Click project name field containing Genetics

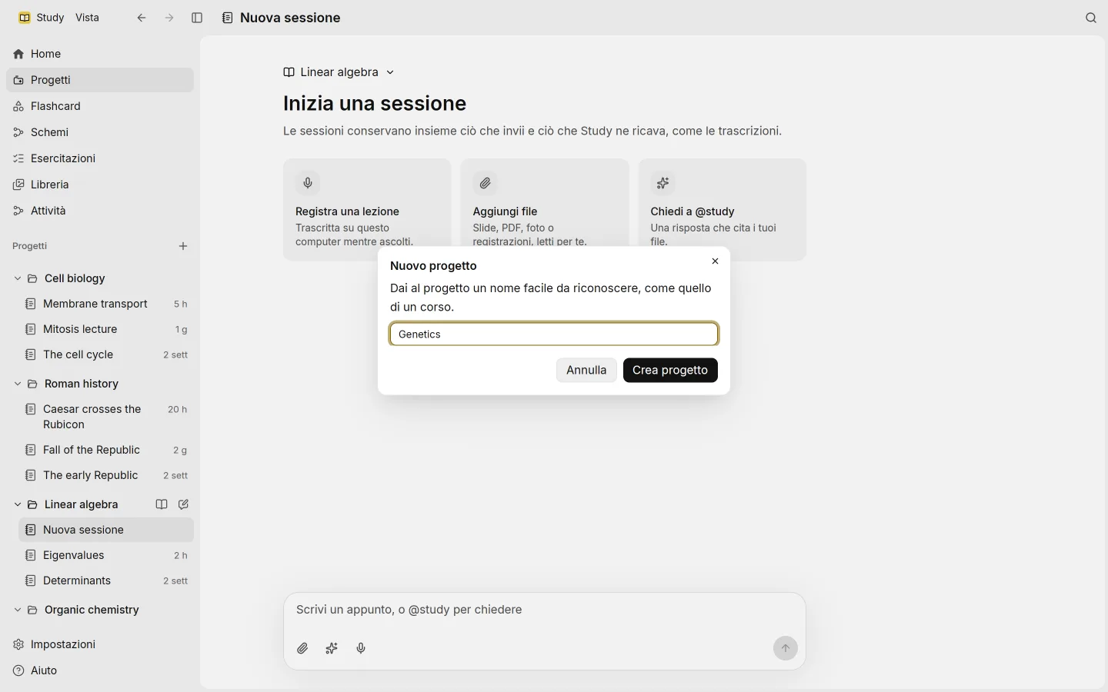554,334
